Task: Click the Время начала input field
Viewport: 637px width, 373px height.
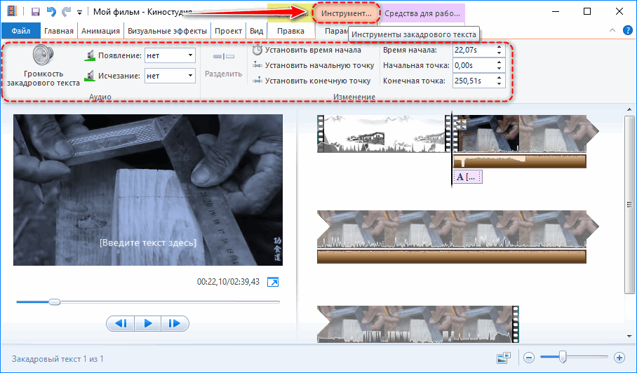Action: [473, 50]
